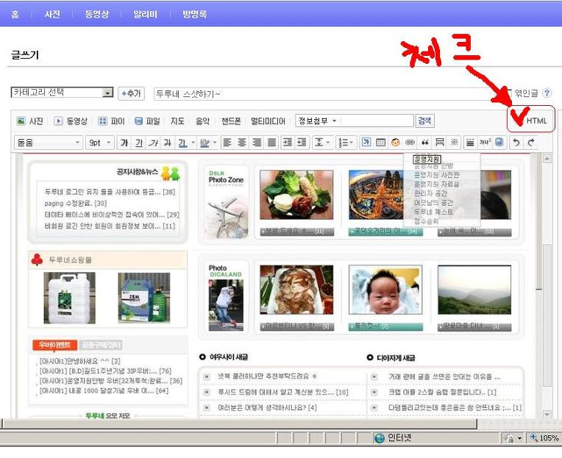562x458 pixels.
Task: Align text to center
Action: [x=242, y=143]
